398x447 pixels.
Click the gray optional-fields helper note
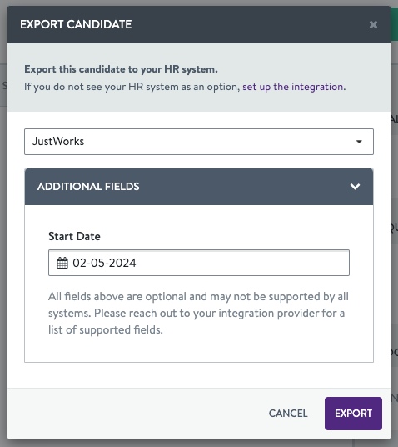pyautogui.click(x=198, y=313)
